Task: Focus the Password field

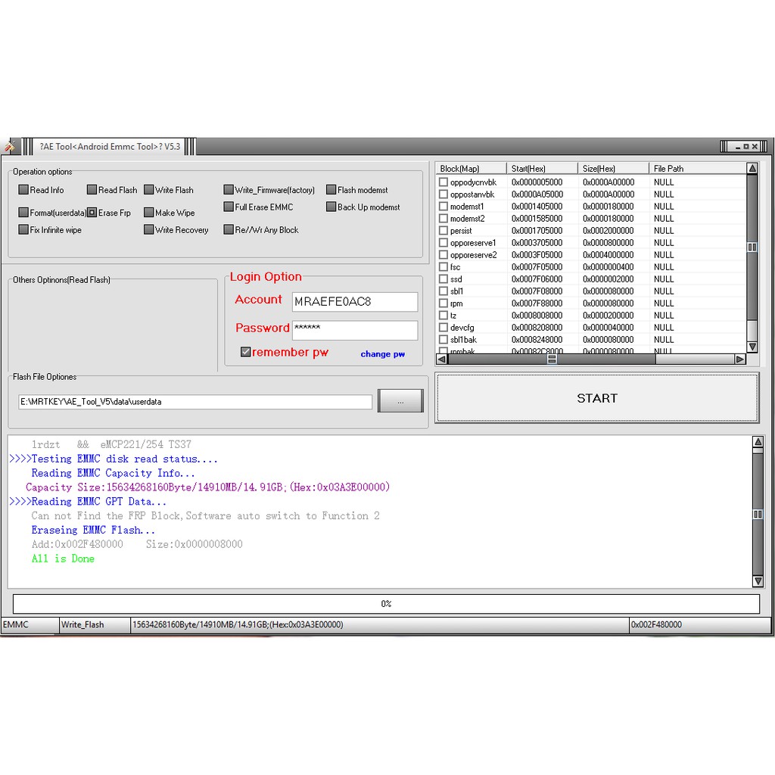Action: (354, 330)
